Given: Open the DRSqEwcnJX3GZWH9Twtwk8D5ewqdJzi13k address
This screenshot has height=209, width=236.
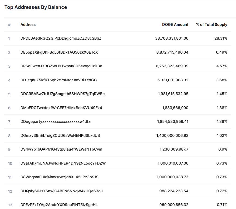Looking at the screenshot, I should click(61, 66).
